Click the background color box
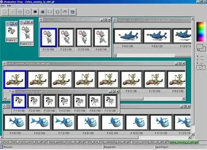The width and height of the screenshot is (207, 150). click(204, 49)
